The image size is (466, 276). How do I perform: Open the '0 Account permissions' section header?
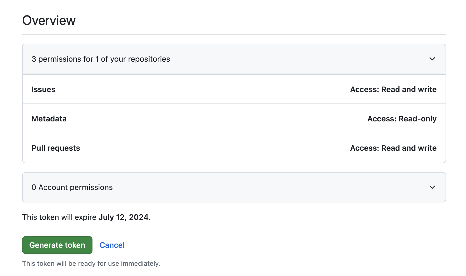pyautogui.click(x=72, y=187)
